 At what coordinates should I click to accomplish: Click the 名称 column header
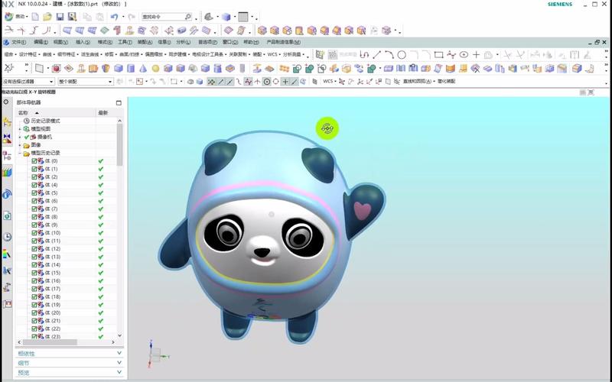56,112
